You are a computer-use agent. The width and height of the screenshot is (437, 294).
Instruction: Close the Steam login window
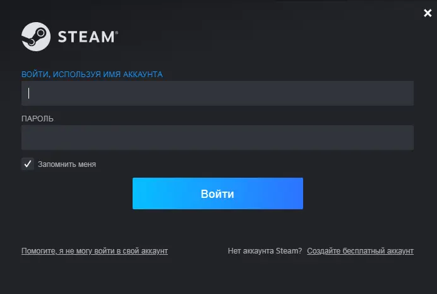tap(428, 13)
